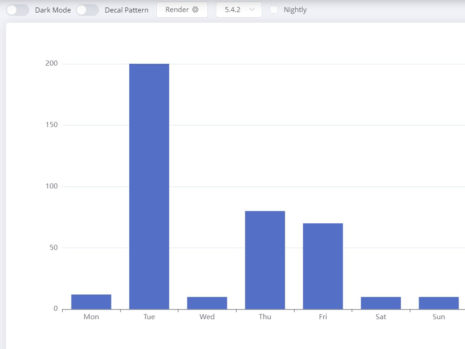465x349 pixels.
Task: Check the Nightly checkbox
Action: click(274, 9)
